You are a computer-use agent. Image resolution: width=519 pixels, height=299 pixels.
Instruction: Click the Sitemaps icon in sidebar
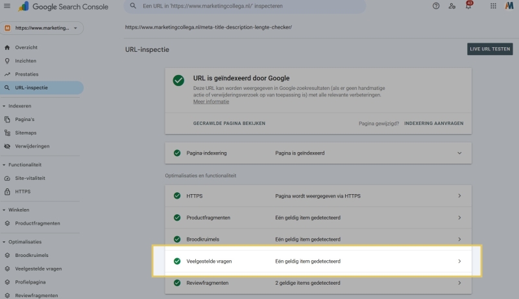(x=8, y=133)
